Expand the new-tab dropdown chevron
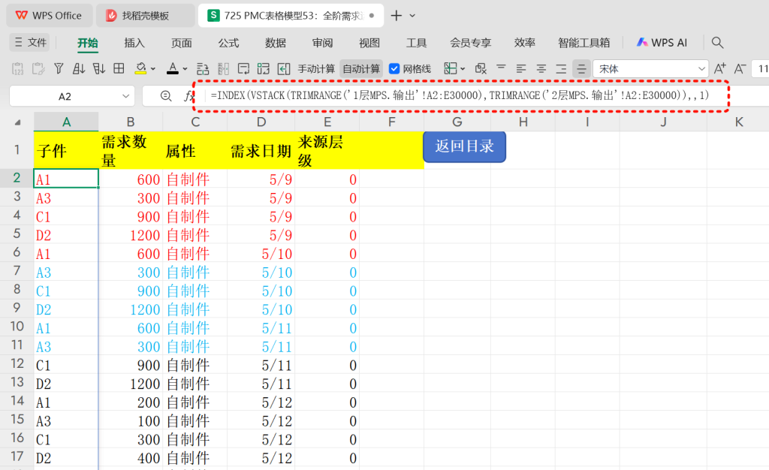The height and width of the screenshot is (470, 769). pos(412,16)
